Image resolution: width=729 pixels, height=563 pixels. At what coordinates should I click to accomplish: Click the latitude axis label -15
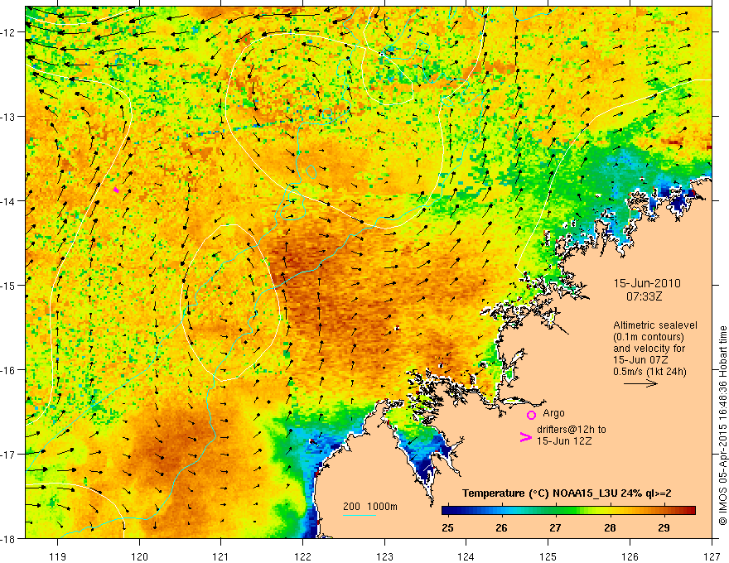point(9,285)
